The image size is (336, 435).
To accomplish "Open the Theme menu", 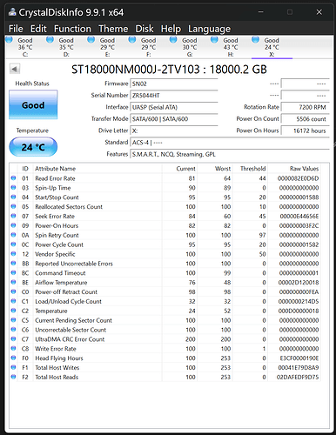I will pyautogui.click(x=113, y=29).
